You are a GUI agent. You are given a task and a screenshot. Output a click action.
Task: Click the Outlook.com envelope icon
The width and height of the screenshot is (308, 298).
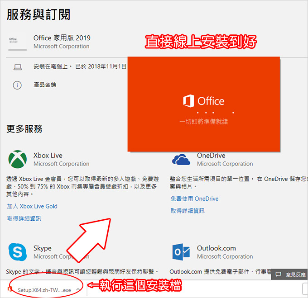click(181, 252)
